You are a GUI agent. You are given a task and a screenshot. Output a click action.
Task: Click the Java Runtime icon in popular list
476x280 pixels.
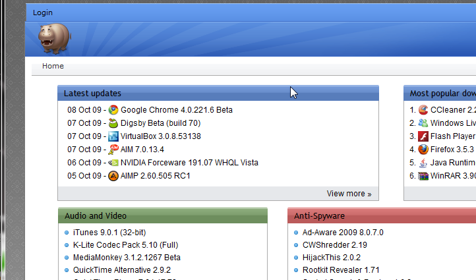[423, 163]
